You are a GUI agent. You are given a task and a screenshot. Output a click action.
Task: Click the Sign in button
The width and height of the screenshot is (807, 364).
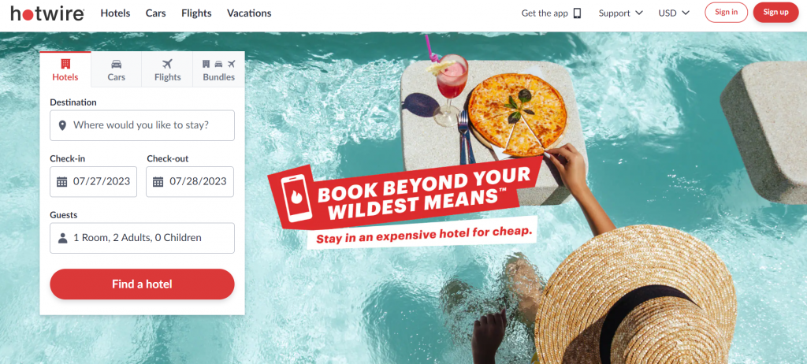tap(726, 13)
